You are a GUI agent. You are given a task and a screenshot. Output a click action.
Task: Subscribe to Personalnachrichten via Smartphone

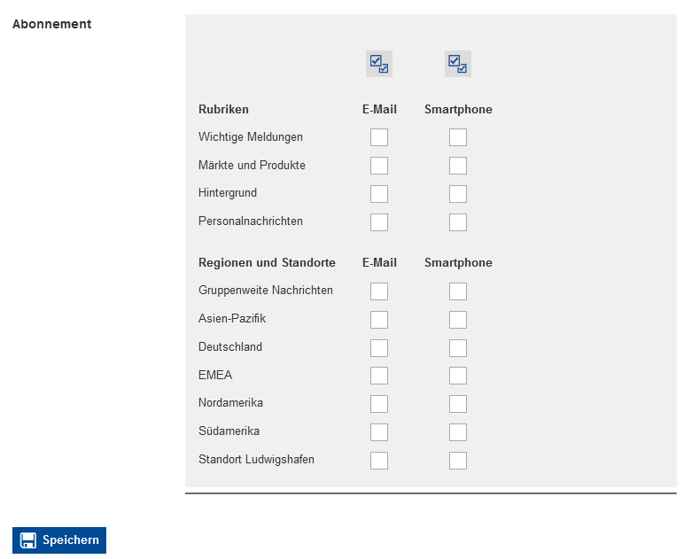(x=458, y=222)
